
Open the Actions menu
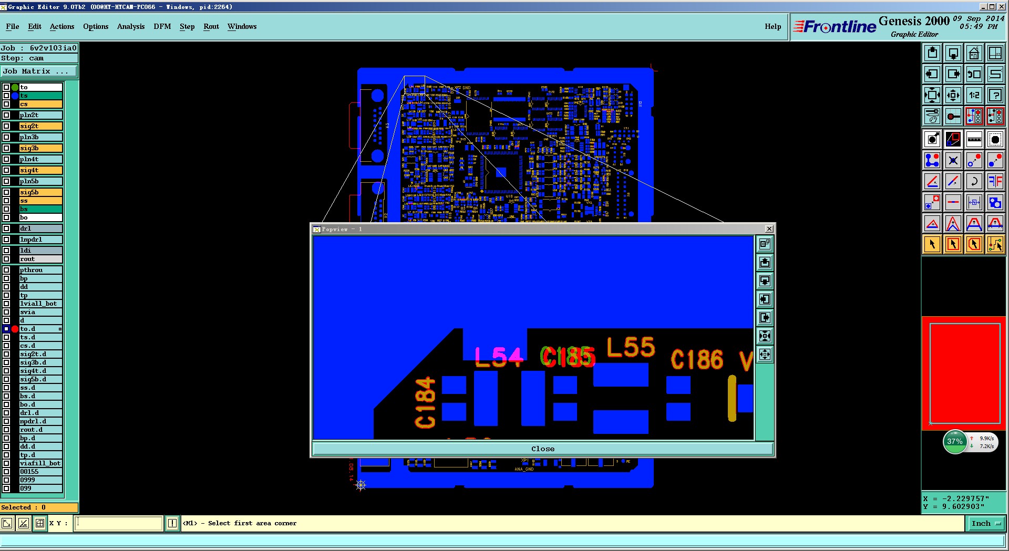62,26
